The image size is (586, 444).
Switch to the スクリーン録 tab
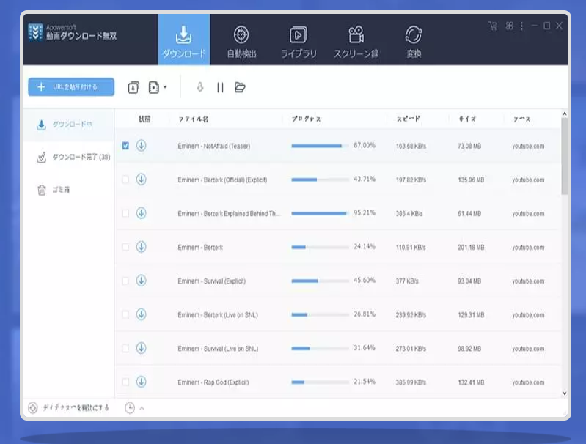click(356, 42)
